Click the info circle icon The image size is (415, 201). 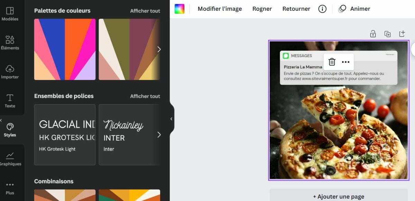[x=322, y=9]
